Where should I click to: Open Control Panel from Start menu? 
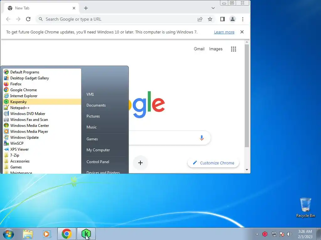(98, 162)
